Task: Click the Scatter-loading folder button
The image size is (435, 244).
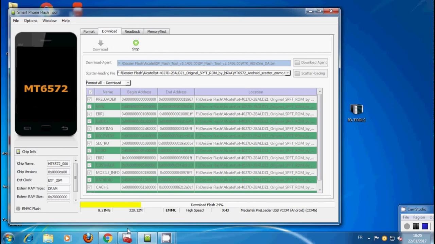Action: 311,73
